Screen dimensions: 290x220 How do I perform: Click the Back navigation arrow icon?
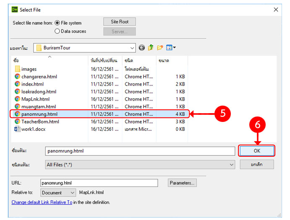142,48
